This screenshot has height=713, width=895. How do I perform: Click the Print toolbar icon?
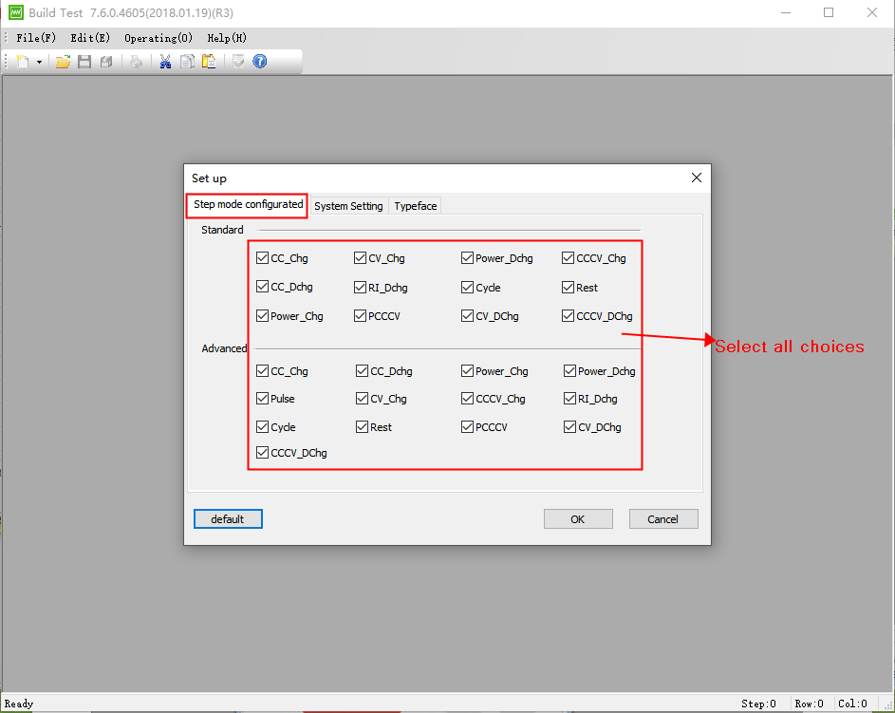click(136, 62)
